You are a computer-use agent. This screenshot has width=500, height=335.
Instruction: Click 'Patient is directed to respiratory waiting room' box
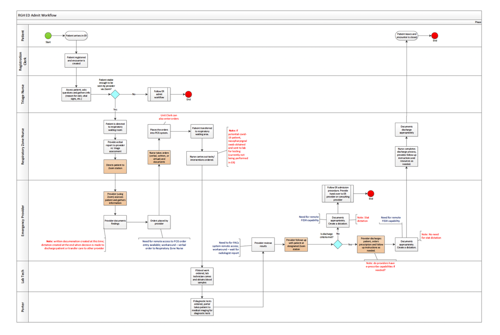(115, 127)
